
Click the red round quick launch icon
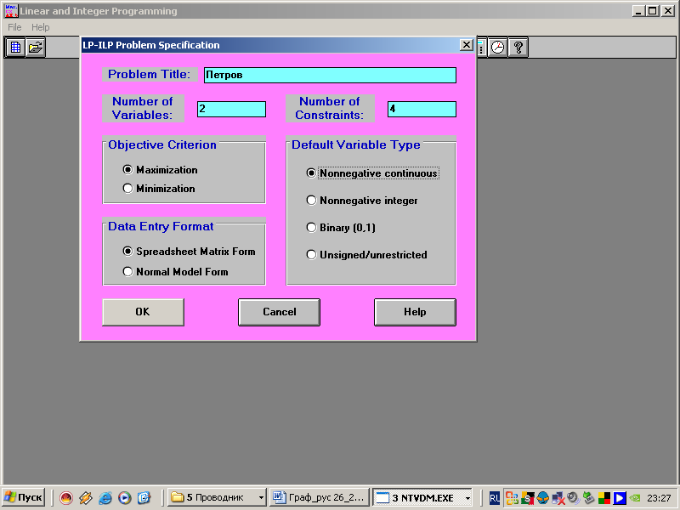[66, 498]
